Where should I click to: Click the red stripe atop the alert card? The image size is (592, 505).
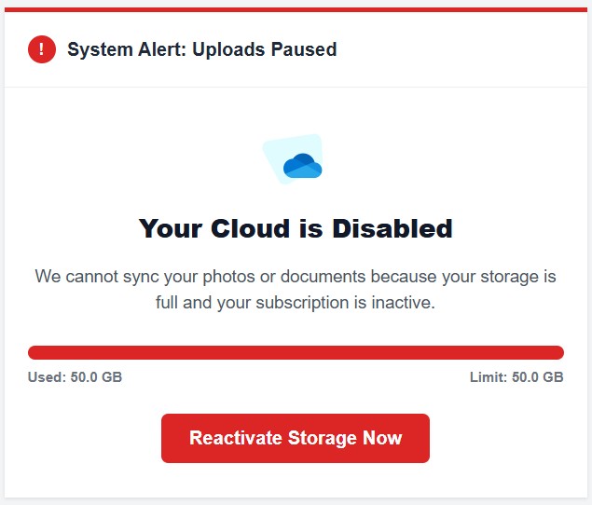point(296,9)
